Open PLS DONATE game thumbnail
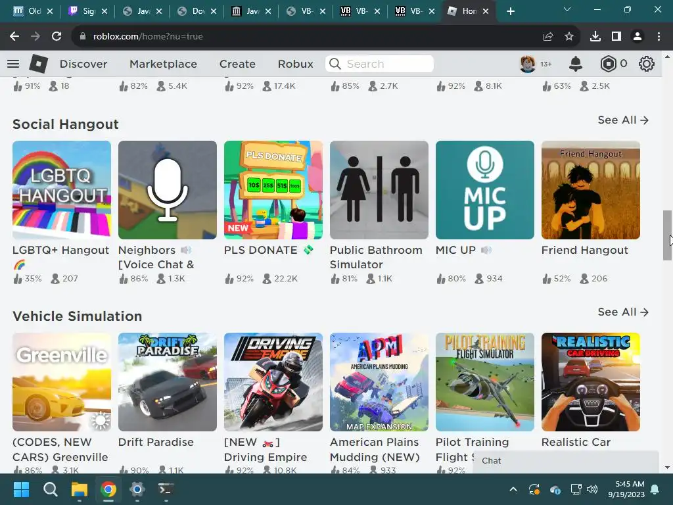 [x=273, y=190]
